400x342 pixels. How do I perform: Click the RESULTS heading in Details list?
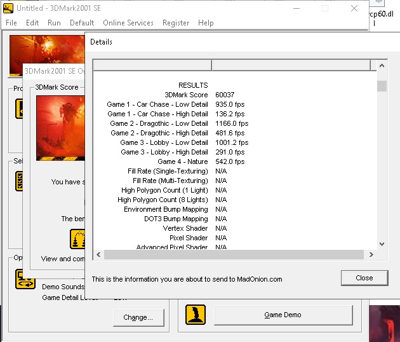(x=193, y=85)
